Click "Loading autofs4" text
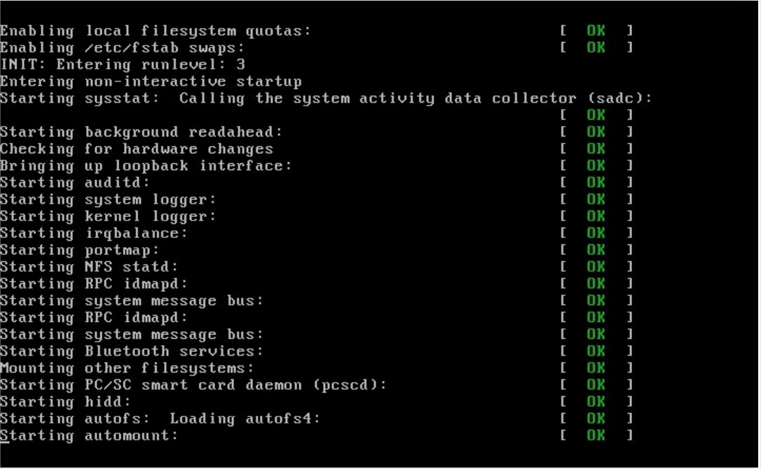761x469 pixels. pyautogui.click(x=245, y=418)
